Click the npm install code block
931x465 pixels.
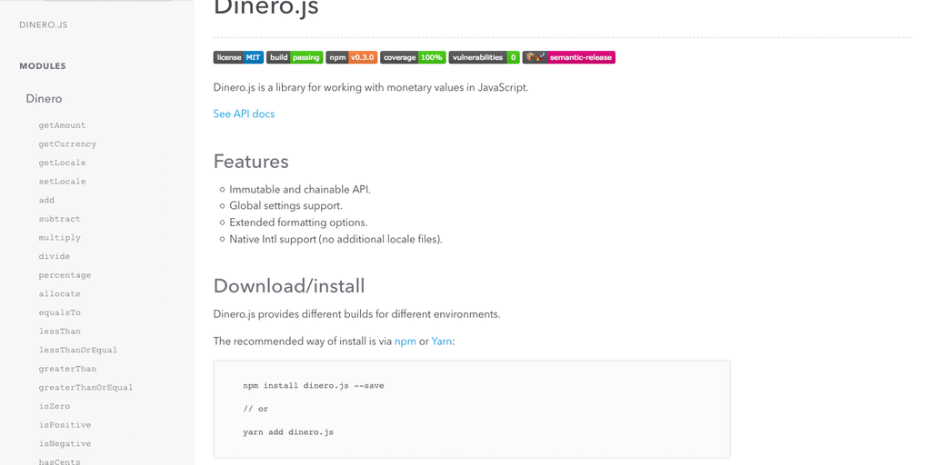[x=472, y=409]
